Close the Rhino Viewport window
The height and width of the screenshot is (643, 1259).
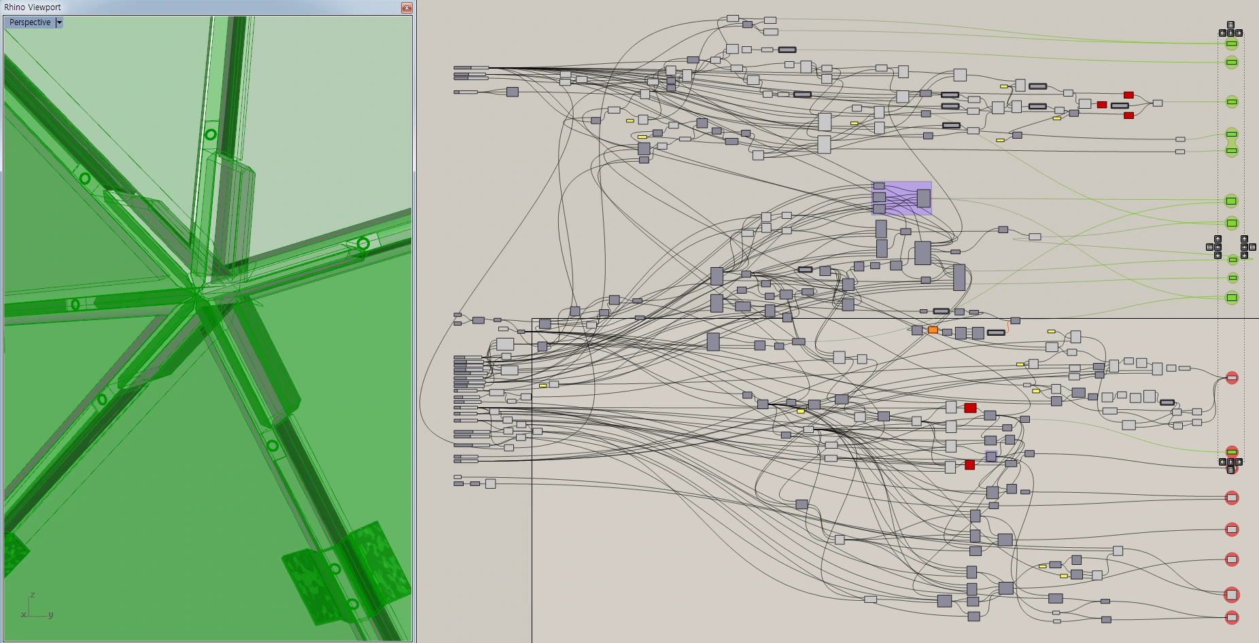407,7
